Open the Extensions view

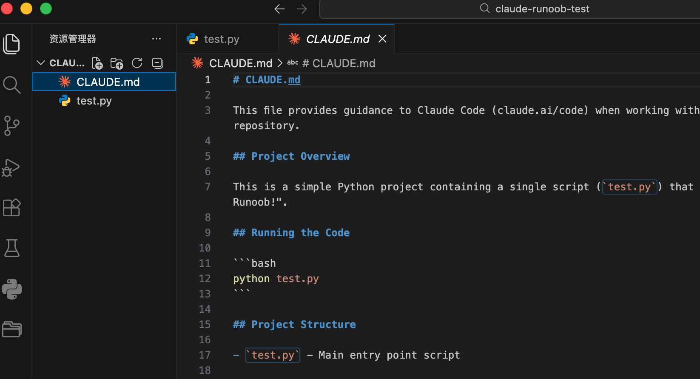pos(11,208)
